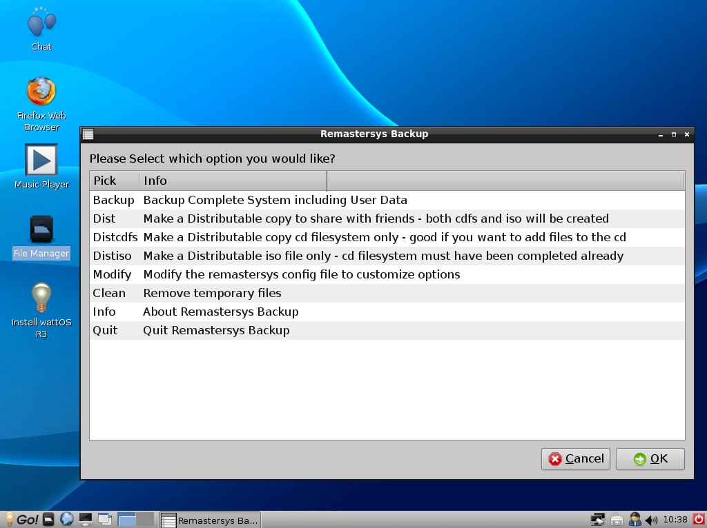The width and height of the screenshot is (707, 528).
Task: Select the Clean option row
Action: coord(387,293)
